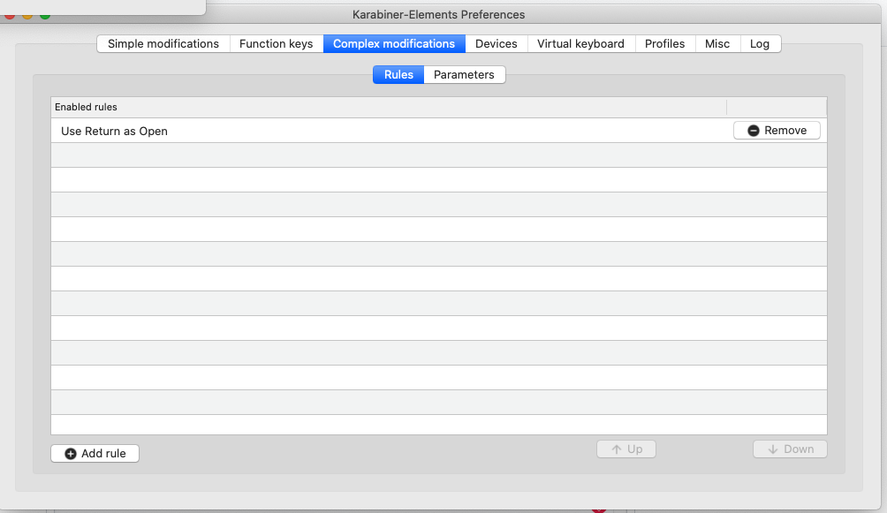Image resolution: width=887 pixels, height=513 pixels.
Task: Remove the Use Return as Open rule
Action: point(777,130)
